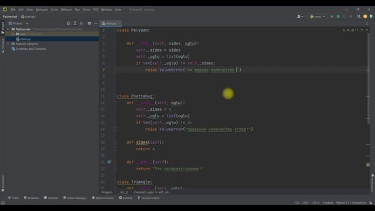
Task: Click the yellow marker on error stripe
Action: (x=368, y=165)
